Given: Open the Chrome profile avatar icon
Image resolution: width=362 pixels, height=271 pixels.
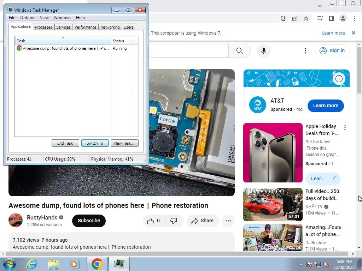Looking at the screenshot, I should 343,18.
